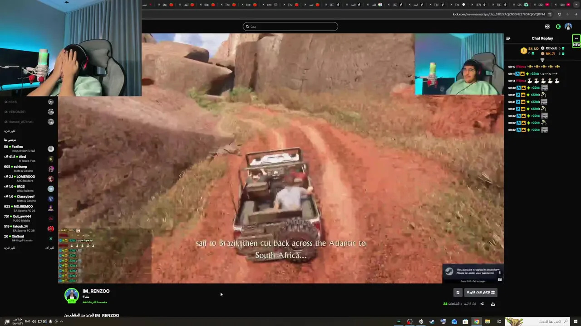Select S4_UD top gifter entry
581x326 pixels.
530,50
